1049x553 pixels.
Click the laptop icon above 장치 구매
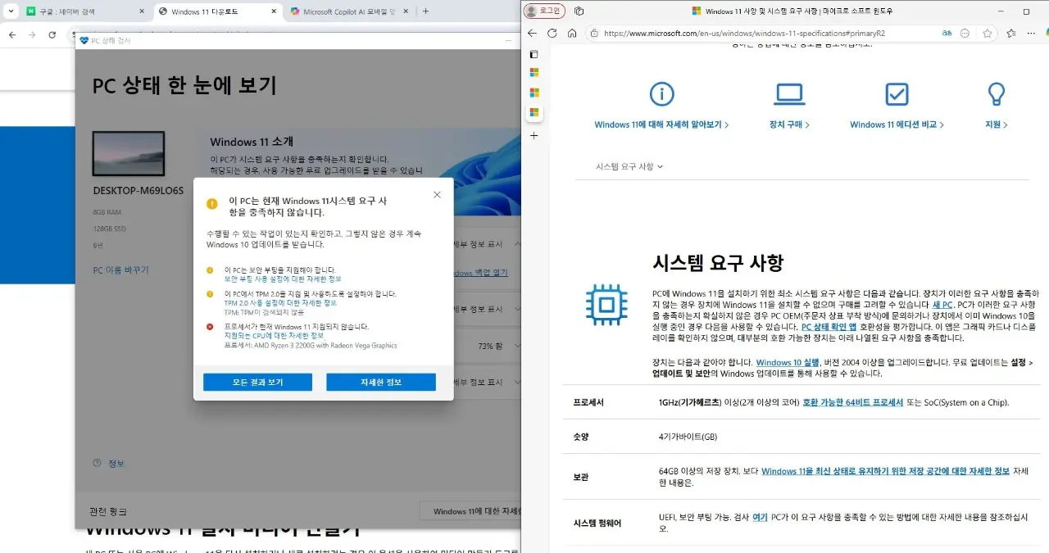(789, 94)
